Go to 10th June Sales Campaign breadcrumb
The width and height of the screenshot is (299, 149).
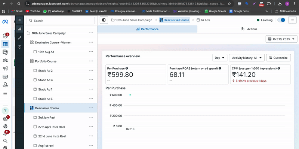click(132, 20)
